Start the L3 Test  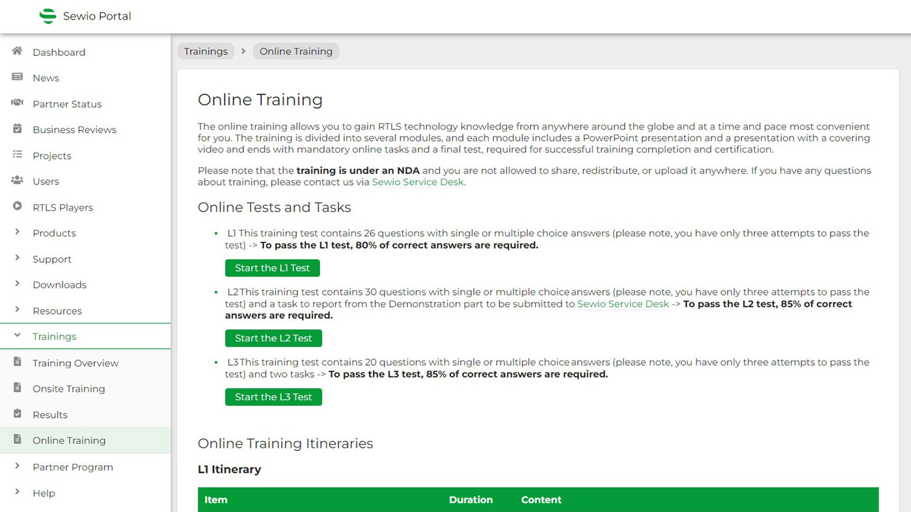tap(273, 397)
